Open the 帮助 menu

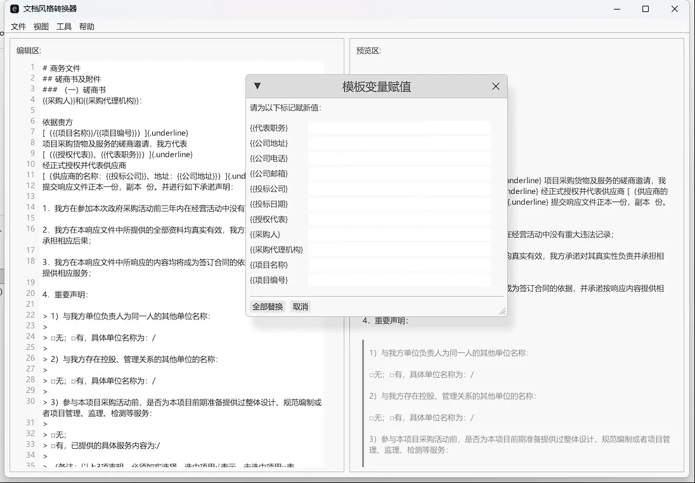pyautogui.click(x=87, y=27)
